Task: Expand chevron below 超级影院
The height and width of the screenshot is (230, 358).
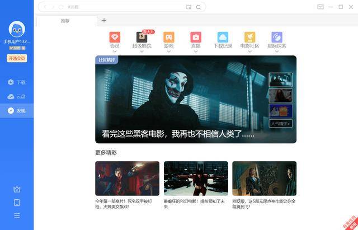Action: point(142,51)
